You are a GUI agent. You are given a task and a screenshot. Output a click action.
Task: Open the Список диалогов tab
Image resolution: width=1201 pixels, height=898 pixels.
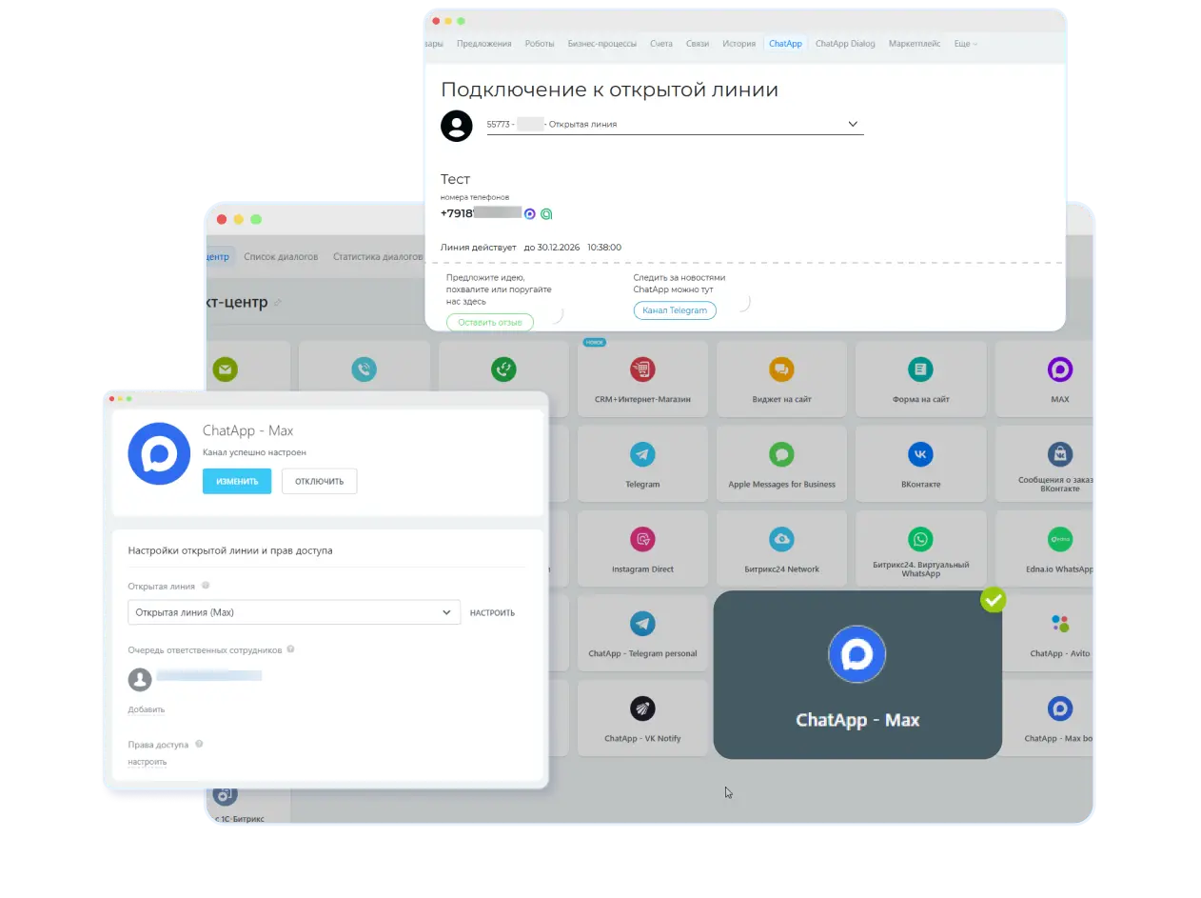click(x=281, y=257)
